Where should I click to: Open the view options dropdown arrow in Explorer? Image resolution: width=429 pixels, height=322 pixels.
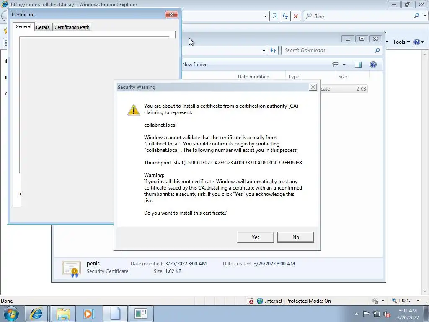(x=344, y=65)
